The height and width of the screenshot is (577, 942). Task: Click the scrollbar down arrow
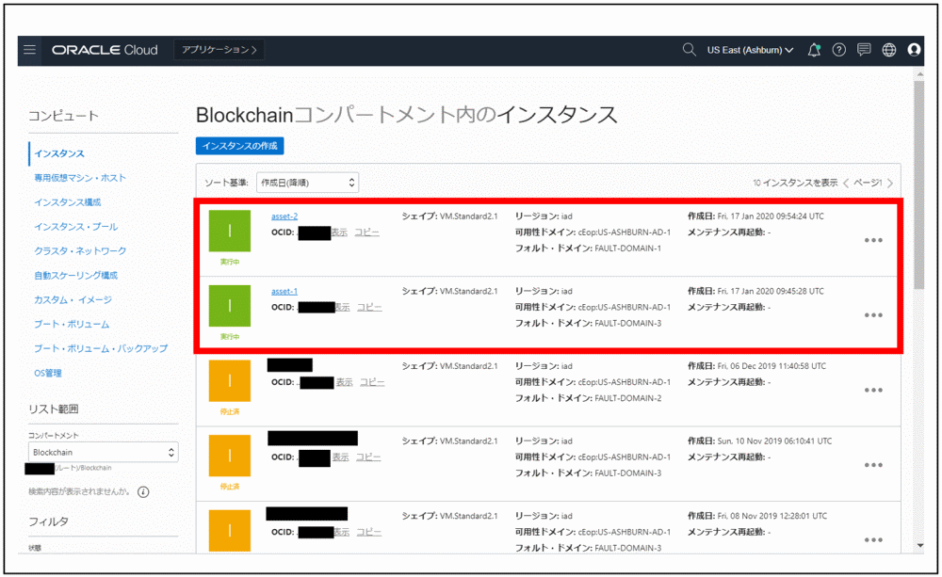pyautogui.click(x=919, y=546)
